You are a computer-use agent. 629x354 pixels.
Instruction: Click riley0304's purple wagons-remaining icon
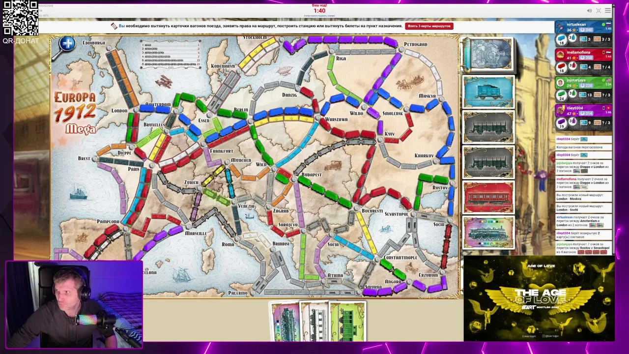(x=561, y=122)
